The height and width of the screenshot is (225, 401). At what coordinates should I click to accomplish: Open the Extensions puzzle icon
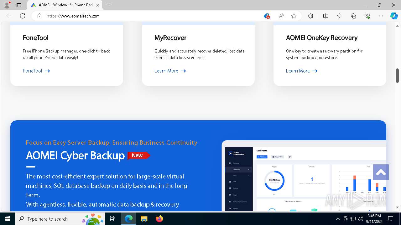click(x=310, y=16)
